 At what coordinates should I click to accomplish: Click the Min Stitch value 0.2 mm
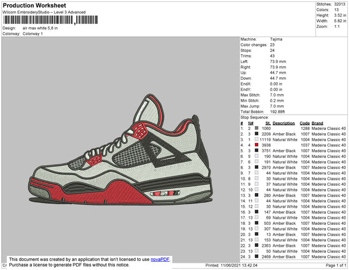277,101
